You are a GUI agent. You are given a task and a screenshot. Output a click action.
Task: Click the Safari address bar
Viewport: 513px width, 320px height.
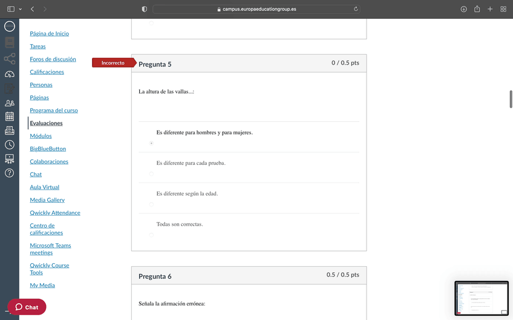pyautogui.click(x=256, y=9)
